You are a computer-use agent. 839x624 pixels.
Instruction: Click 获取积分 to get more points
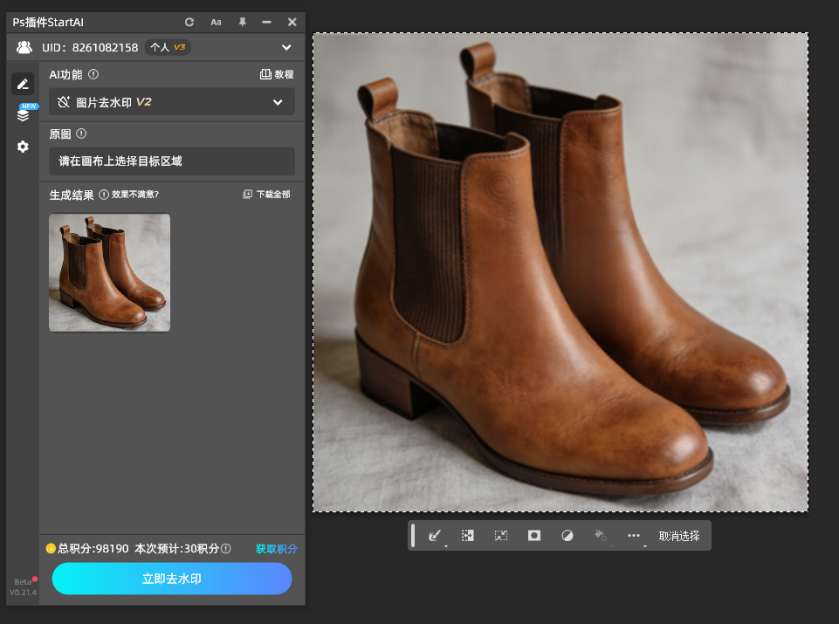click(276, 549)
